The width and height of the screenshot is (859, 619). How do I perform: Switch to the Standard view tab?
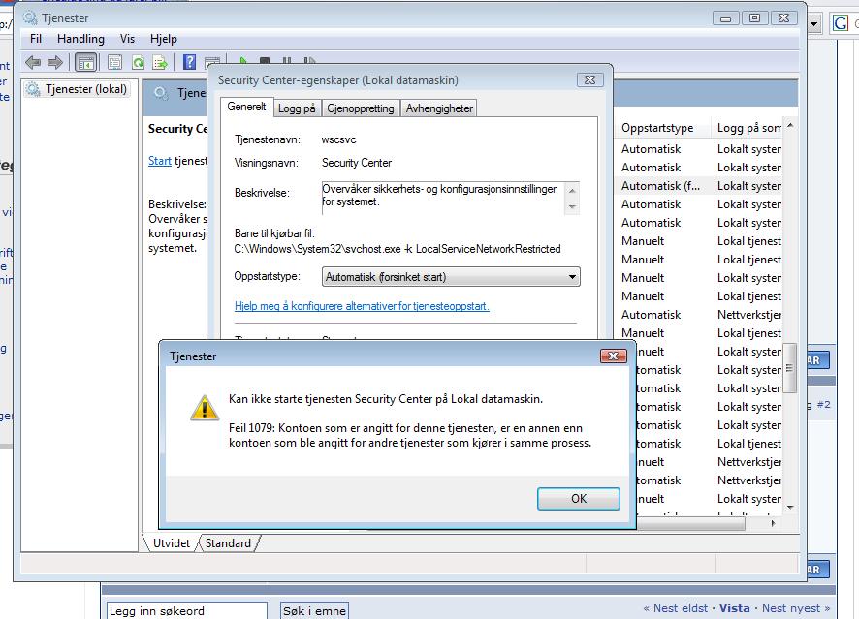pos(228,543)
